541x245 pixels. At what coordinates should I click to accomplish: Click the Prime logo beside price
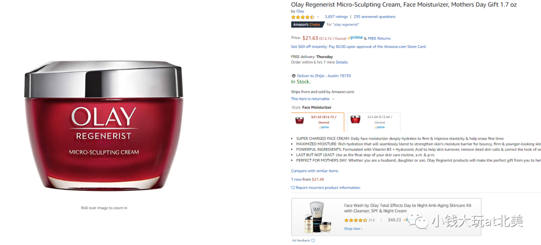click(x=355, y=38)
